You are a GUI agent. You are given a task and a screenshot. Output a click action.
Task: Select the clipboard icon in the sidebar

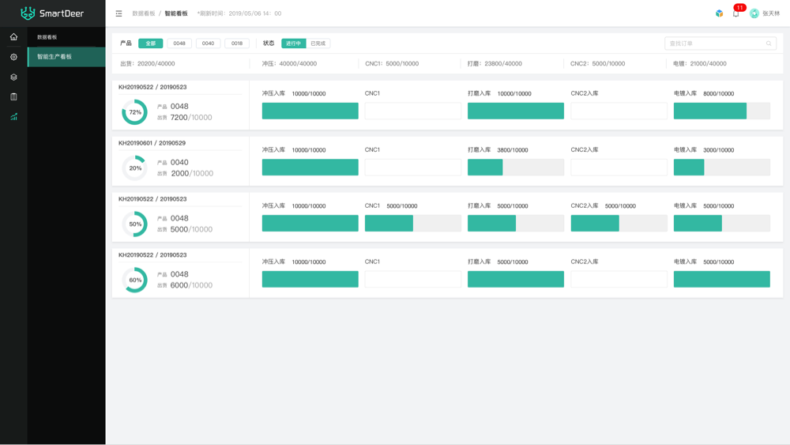click(x=13, y=96)
